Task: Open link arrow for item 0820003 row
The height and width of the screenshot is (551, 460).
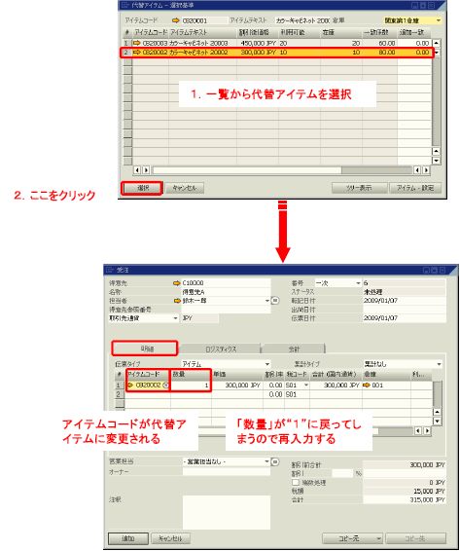Action: [136, 43]
